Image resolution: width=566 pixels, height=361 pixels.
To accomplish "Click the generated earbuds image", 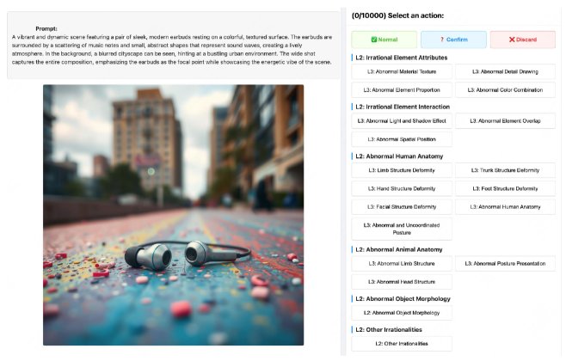I will (x=173, y=215).
